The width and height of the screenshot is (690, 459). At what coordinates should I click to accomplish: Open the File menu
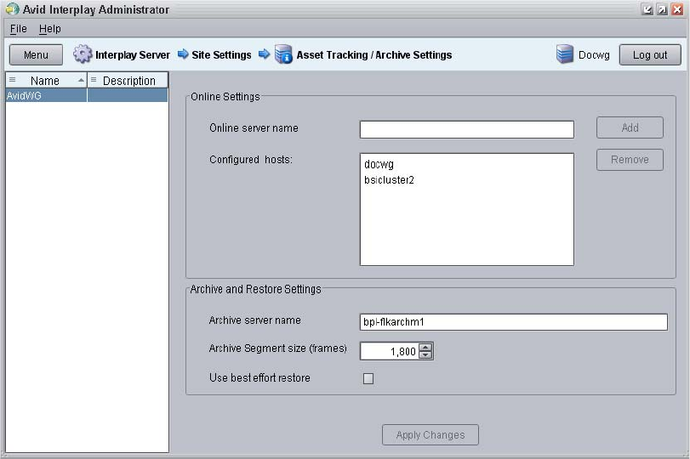[19, 29]
